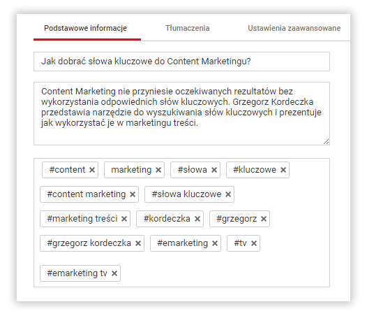Click the video title input field
The image size is (367, 316).
pyautogui.click(x=181, y=62)
